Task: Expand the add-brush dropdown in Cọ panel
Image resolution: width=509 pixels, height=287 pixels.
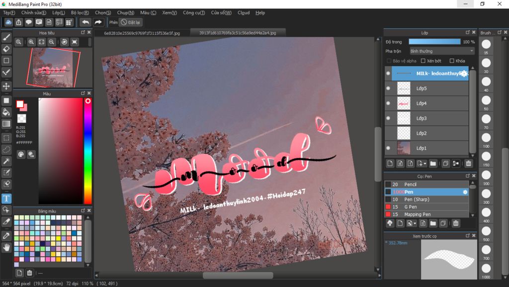Action: [x=415, y=223]
